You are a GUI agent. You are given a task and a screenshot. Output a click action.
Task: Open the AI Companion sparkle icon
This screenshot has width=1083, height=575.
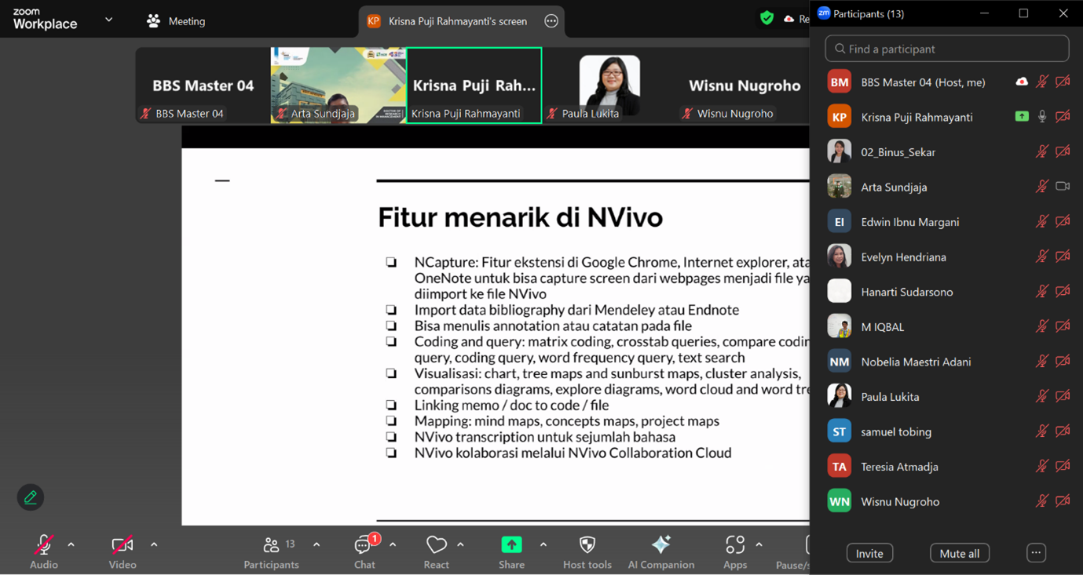660,544
